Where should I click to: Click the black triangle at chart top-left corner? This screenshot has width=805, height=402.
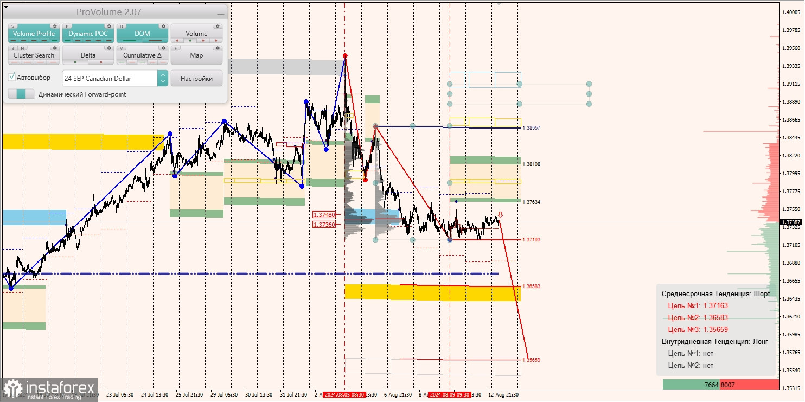pyautogui.click(x=5, y=7)
